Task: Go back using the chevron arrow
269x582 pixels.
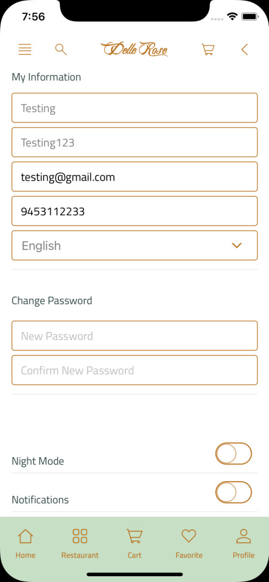Action: tap(245, 49)
